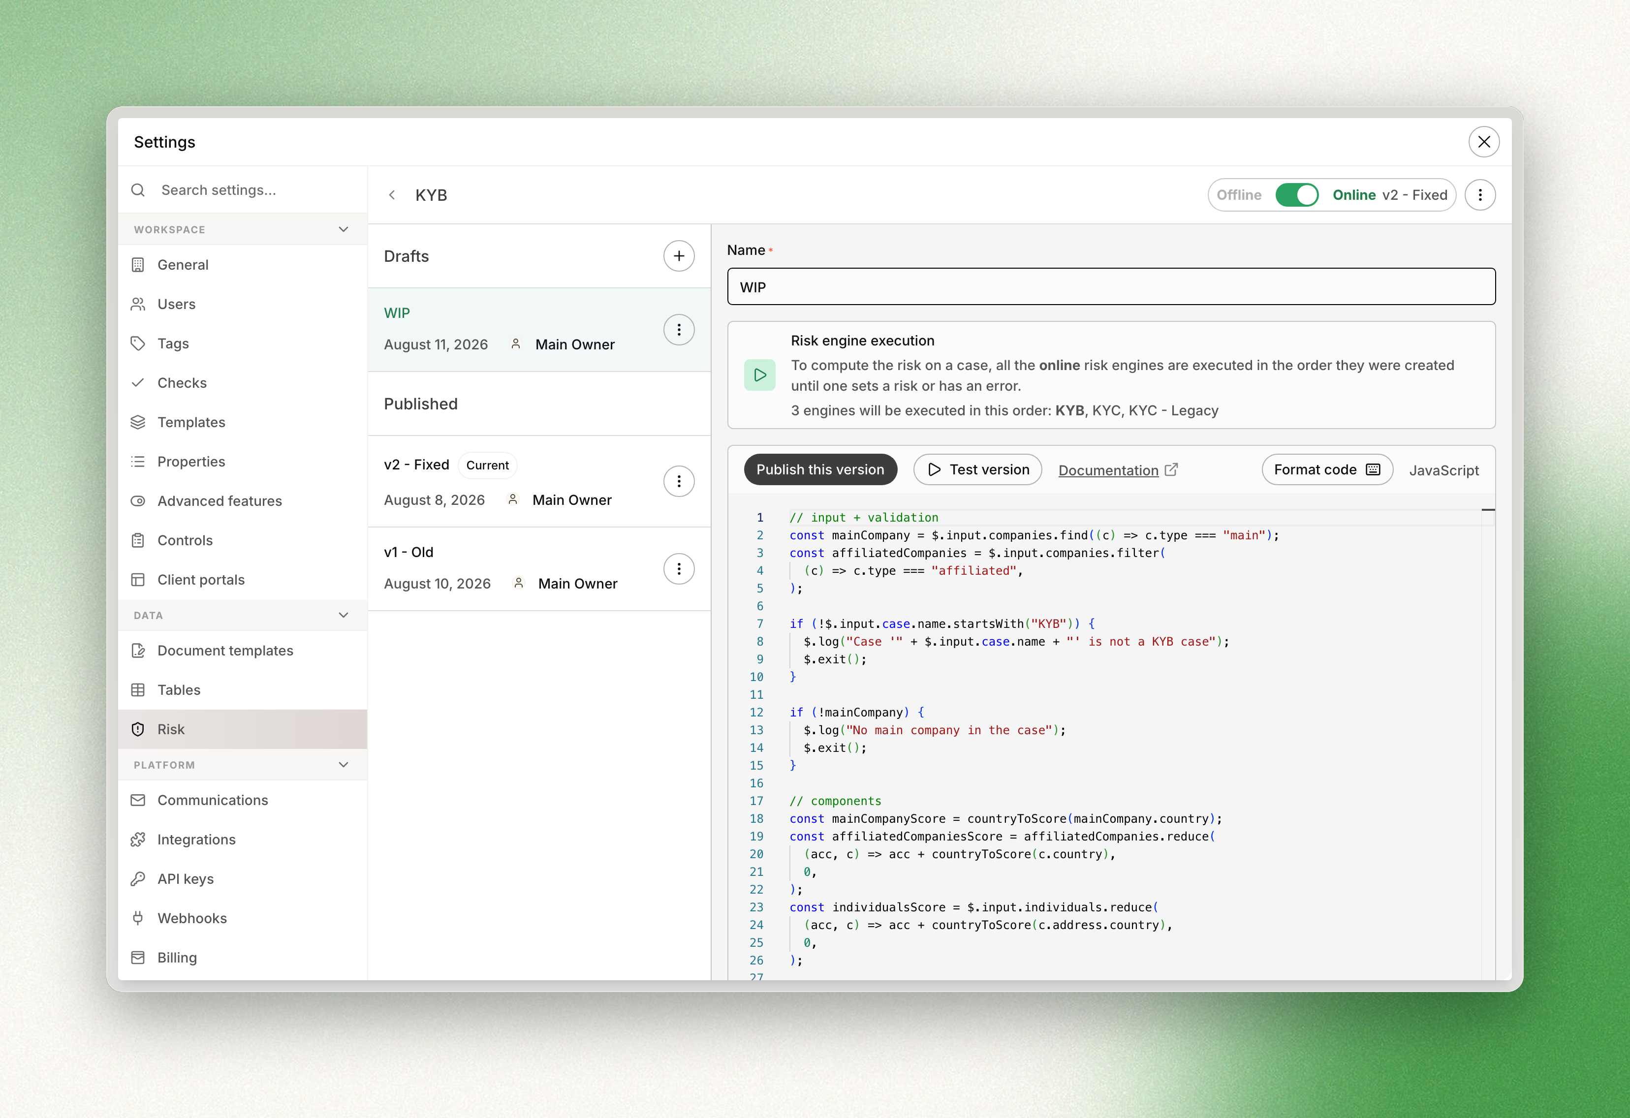1630x1118 pixels.
Task: Click the Format code button
Action: pos(1327,470)
